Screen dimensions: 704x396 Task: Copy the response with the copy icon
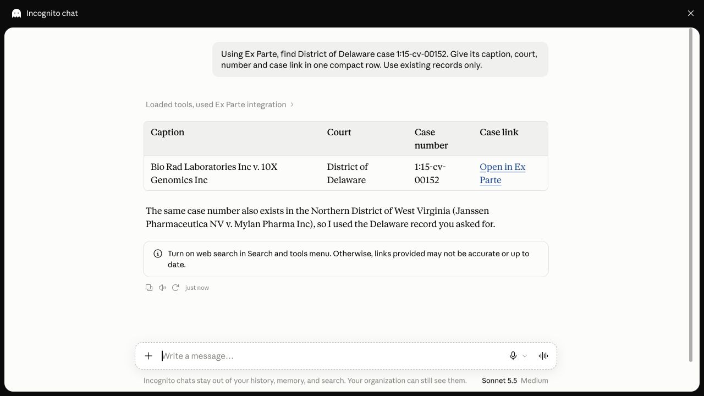(149, 288)
